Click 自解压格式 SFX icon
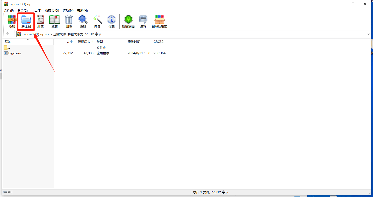 point(160,20)
